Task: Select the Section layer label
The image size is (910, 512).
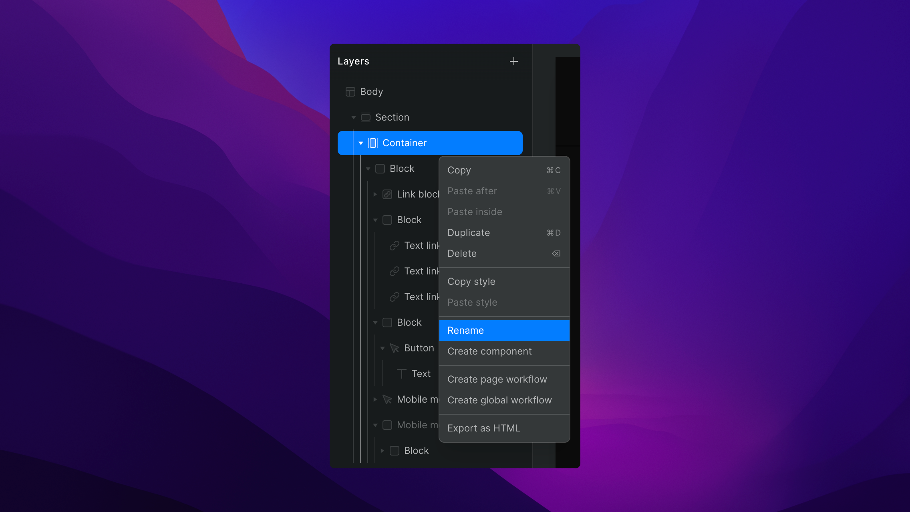Action: tap(392, 117)
